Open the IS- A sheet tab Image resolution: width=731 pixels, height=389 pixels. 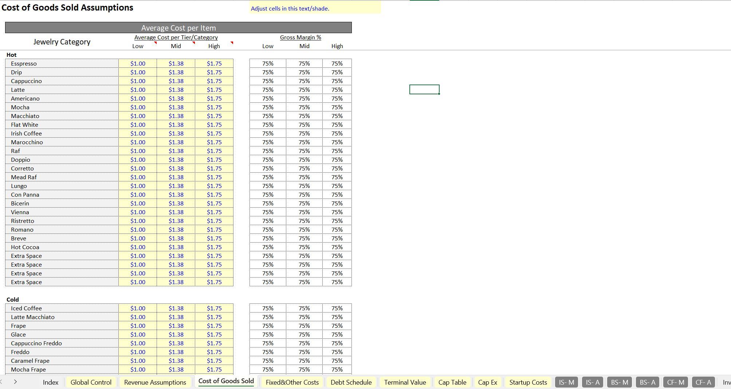point(593,382)
